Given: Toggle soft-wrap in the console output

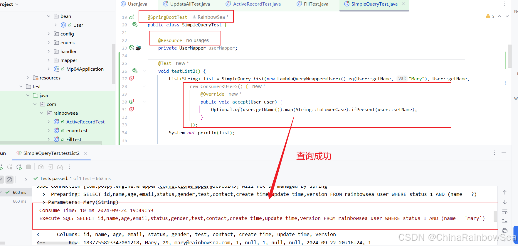Looking at the screenshot, I should click(505, 212).
